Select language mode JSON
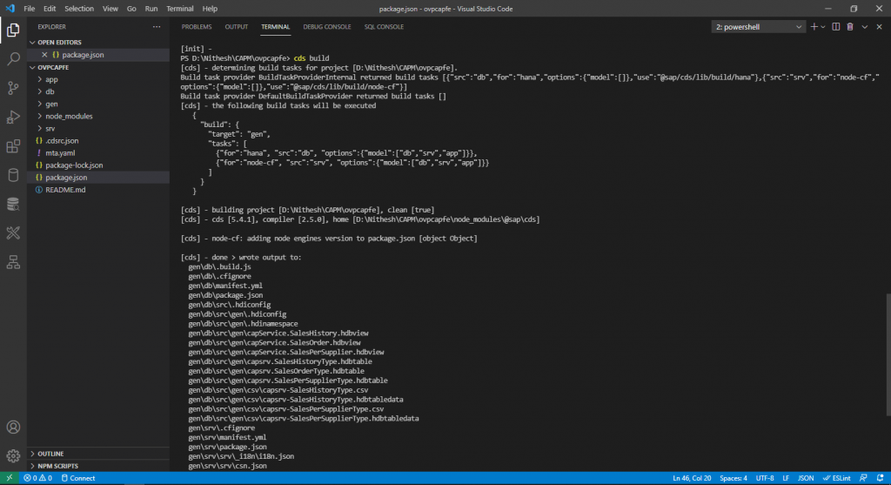 pyautogui.click(x=806, y=478)
